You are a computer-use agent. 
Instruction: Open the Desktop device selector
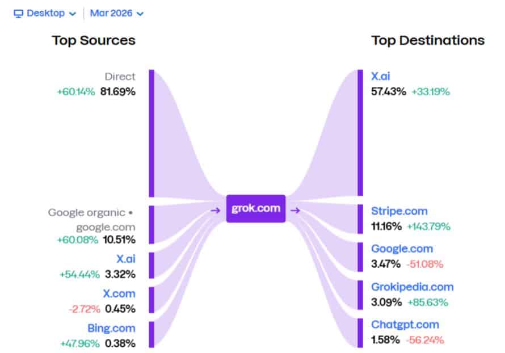[44, 12]
